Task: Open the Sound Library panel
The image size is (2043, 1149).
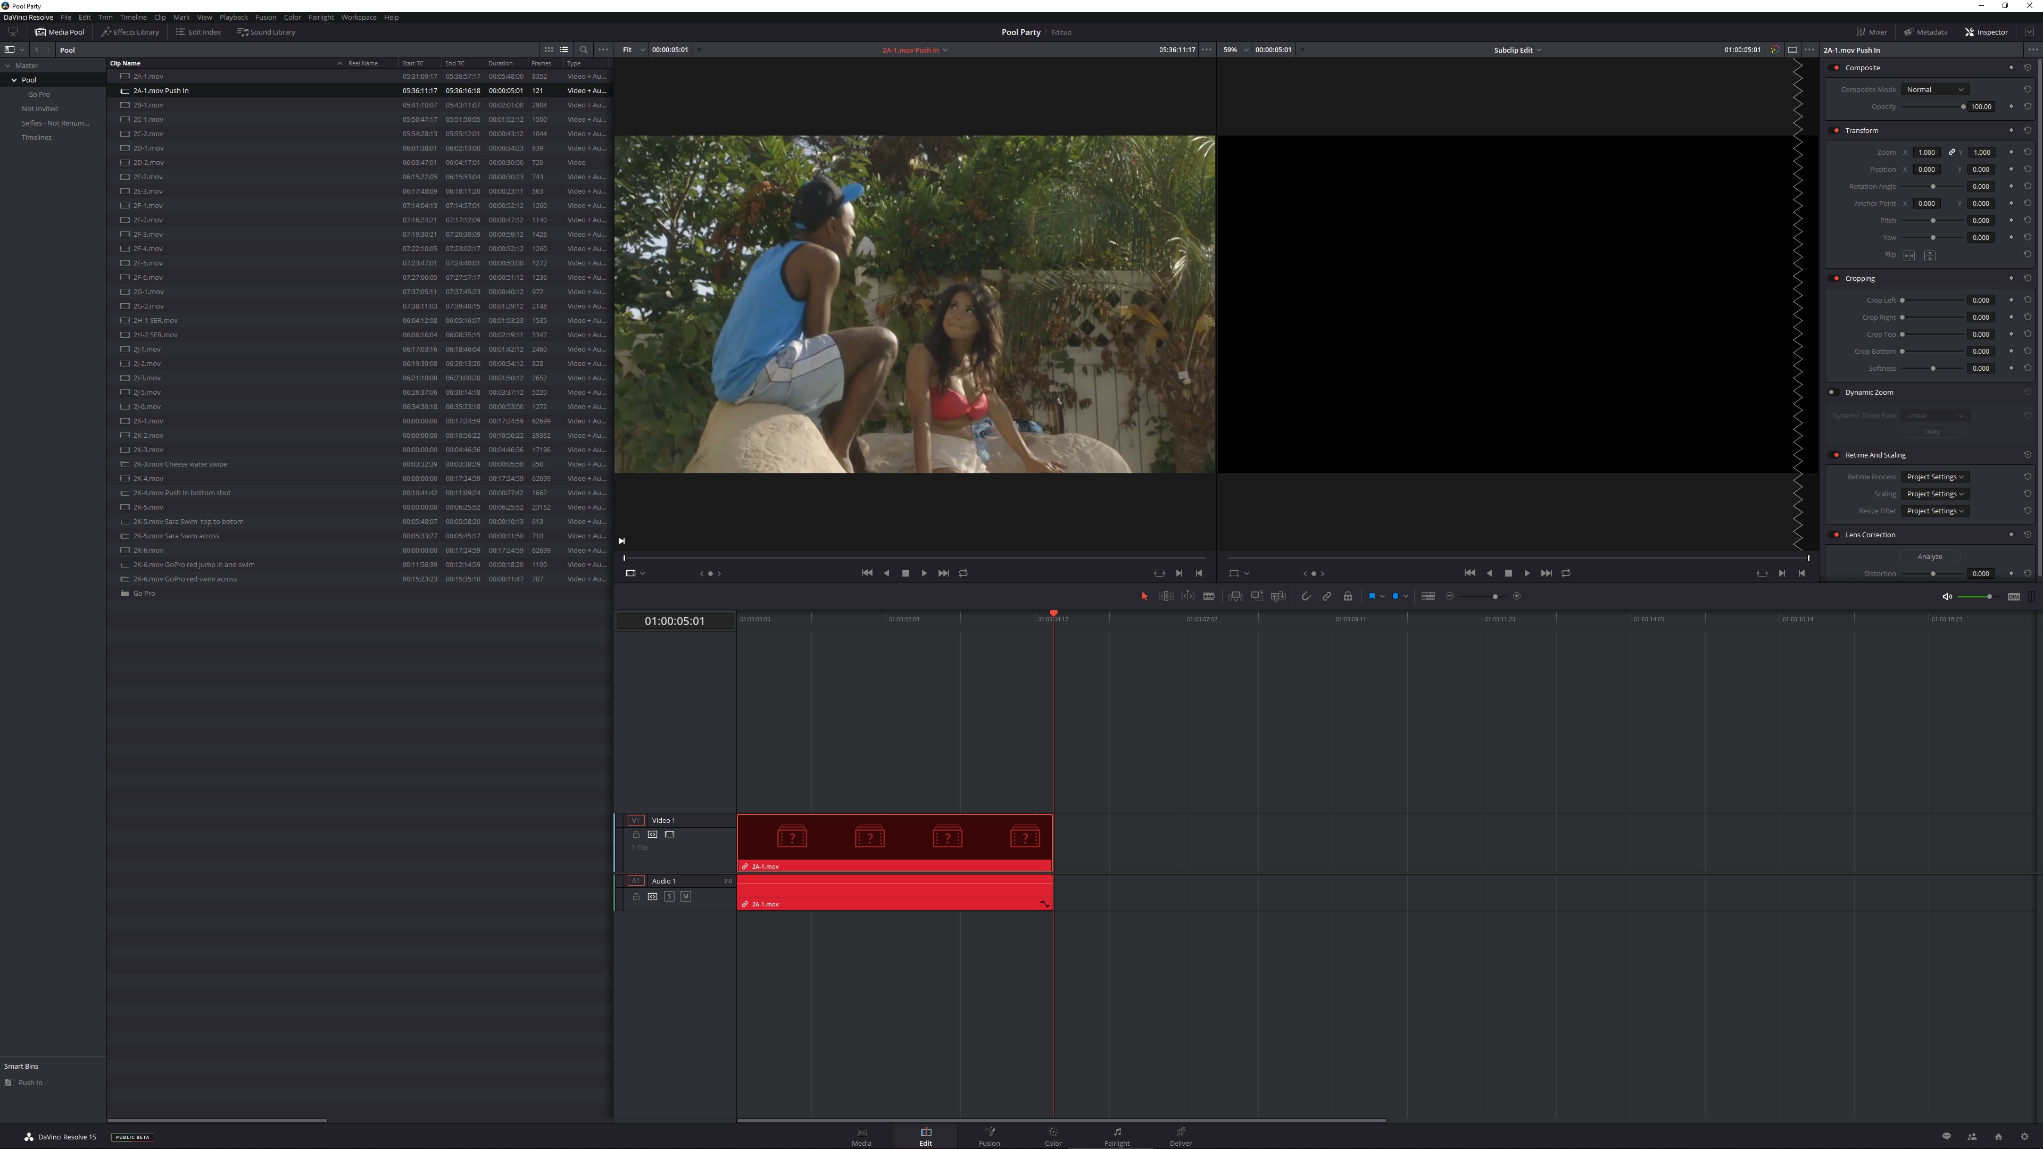Action: 267,32
